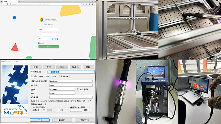Screen dimensions: 221x124
Task: Toggle the 使用压缩协议 checkbox
Action: 32,104
